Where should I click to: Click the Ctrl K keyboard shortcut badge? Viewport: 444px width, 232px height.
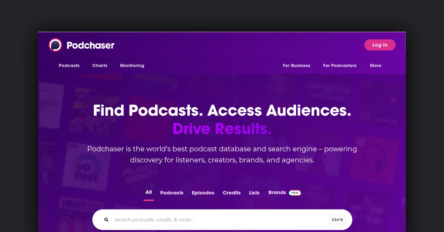(337, 219)
